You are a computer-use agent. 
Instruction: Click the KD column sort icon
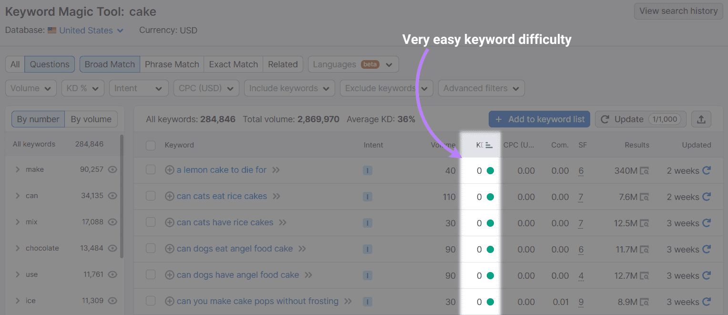[x=489, y=145]
